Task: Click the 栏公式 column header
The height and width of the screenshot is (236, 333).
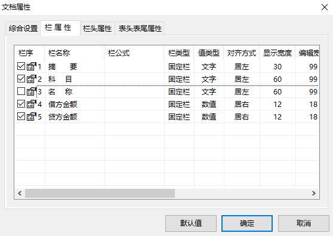Action: click(x=134, y=53)
